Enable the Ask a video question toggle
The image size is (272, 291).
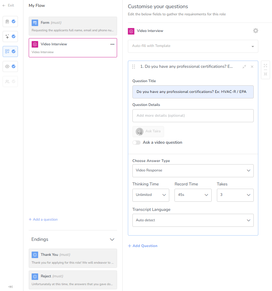[136, 142]
